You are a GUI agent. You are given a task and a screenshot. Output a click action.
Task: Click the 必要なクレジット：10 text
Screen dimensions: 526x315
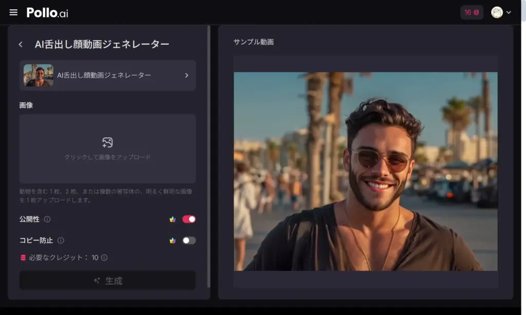click(x=63, y=257)
